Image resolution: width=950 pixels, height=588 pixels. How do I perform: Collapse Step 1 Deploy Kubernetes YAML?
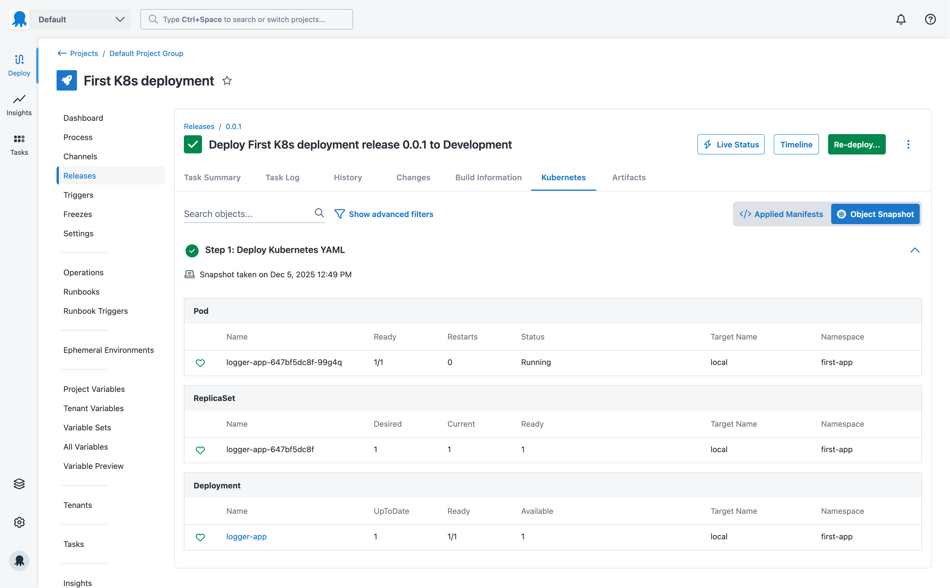pyautogui.click(x=915, y=250)
